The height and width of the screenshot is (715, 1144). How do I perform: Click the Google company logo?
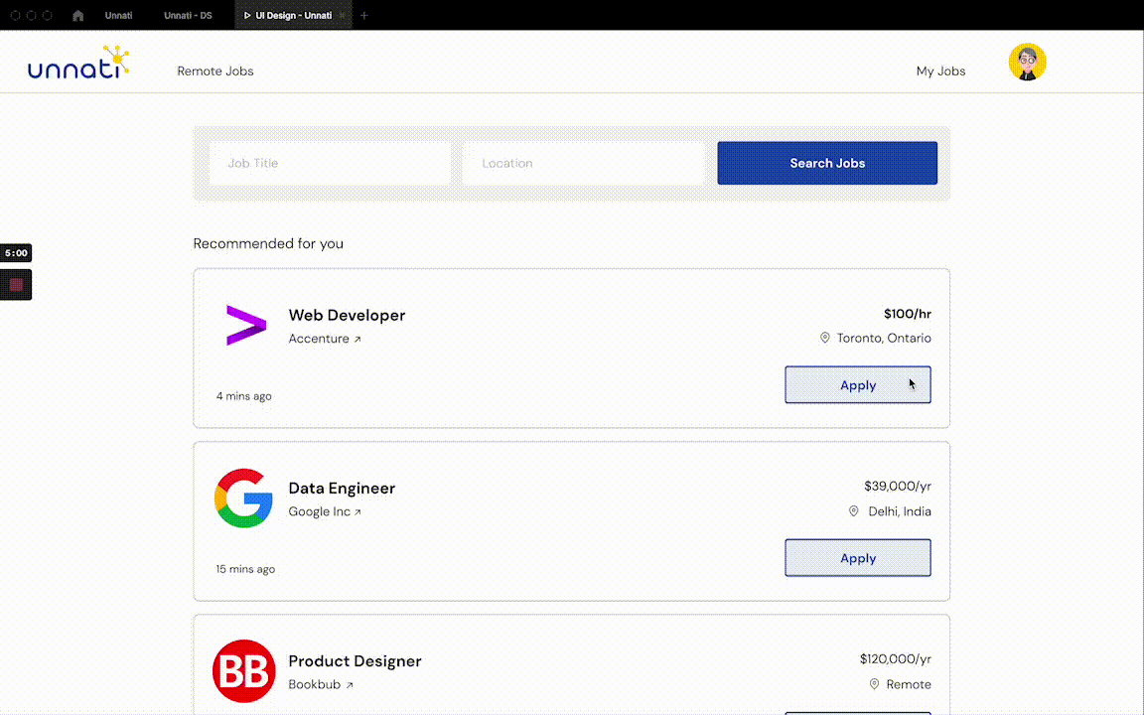[x=243, y=499]
